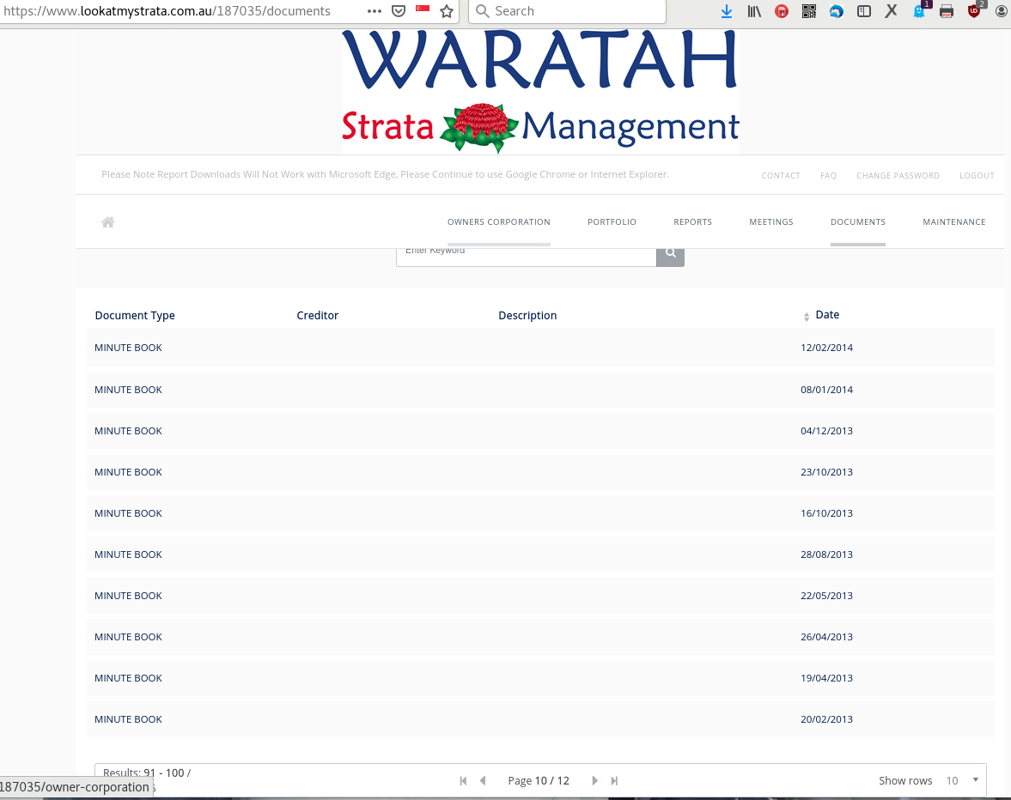Click the date 26/04/2013
The height and width of the screenshot is (800, 1011).
826,637
